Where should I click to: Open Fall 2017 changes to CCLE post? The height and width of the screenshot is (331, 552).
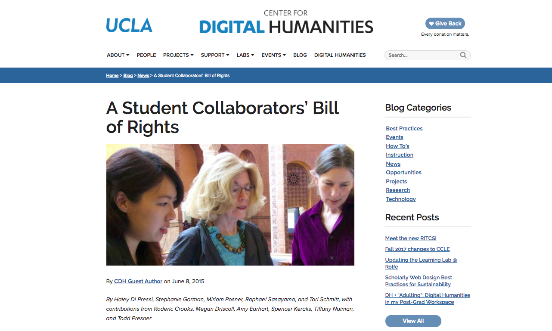(417, 249)
